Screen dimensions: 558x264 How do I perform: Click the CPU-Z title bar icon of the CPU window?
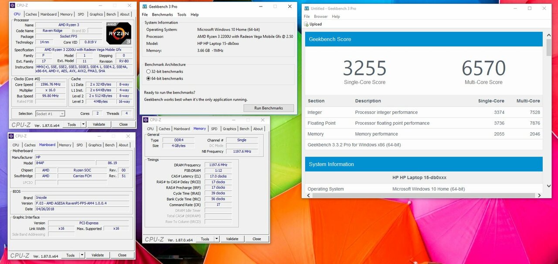click(12, 5)
